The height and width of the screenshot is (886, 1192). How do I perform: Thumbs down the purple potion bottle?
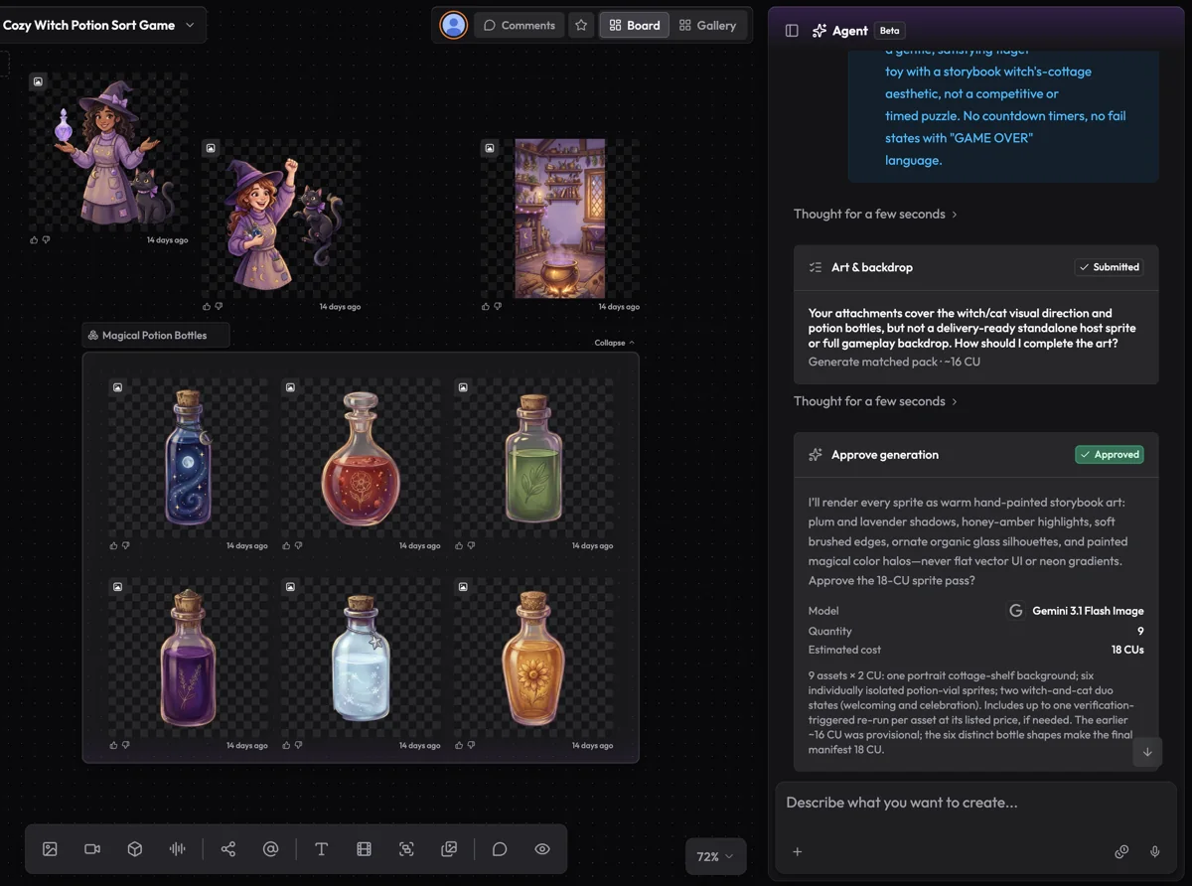click(x=125, y=745)
